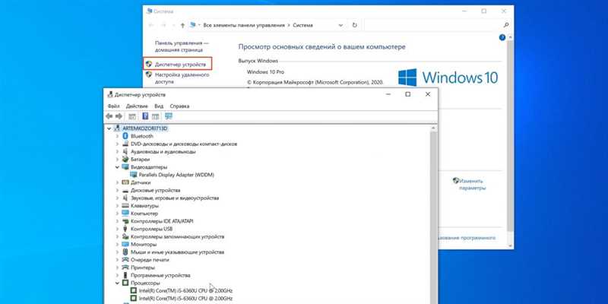Go back using Device Manager toolbar arrow
The image size is (608, 304).
click(x=109, y=116)
